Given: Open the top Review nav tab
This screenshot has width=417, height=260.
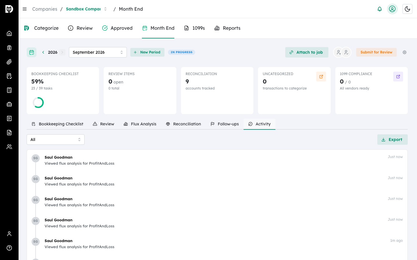Looking at the screenshot, I should tap(80, 28).
